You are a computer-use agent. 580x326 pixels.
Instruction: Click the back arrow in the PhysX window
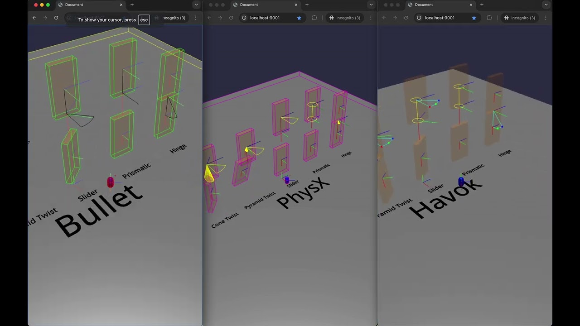[x=209, y=18]
